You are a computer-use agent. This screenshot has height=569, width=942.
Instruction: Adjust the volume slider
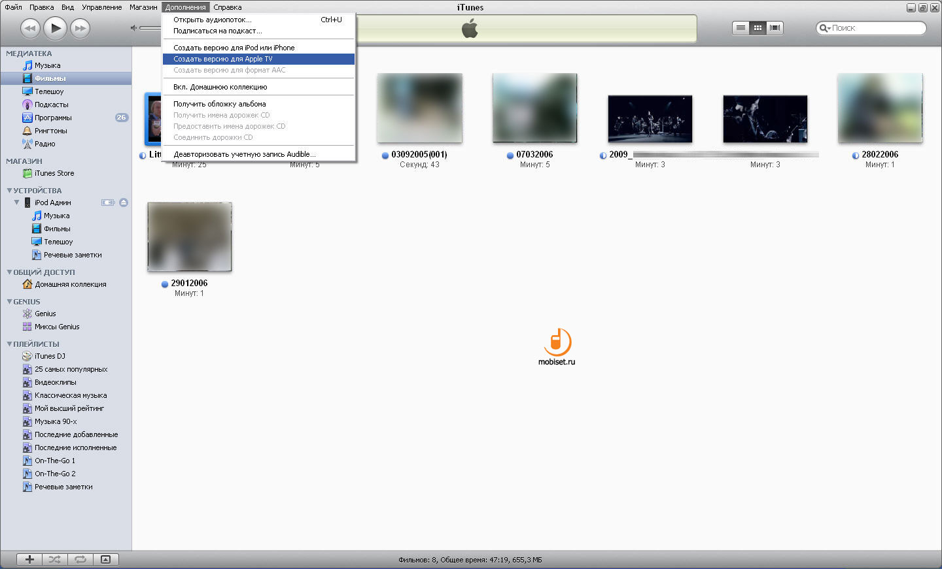[x=150, y=28]
